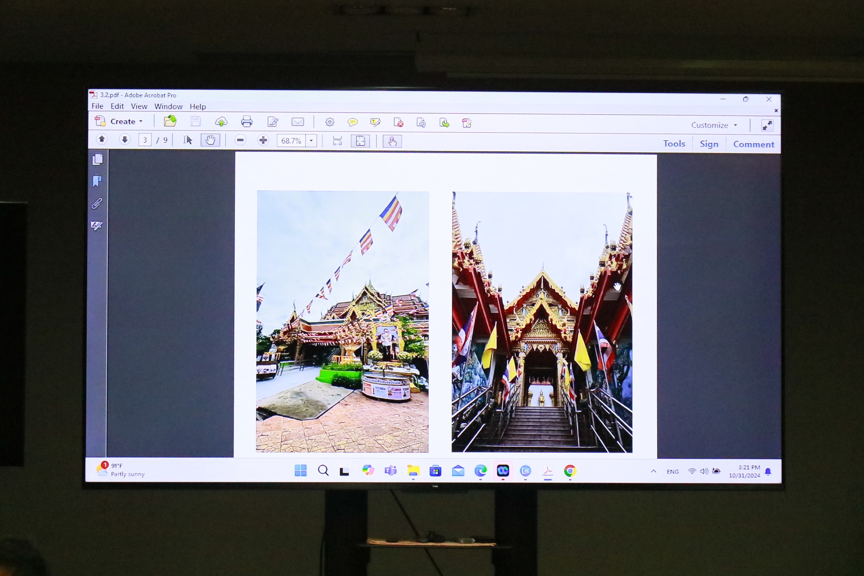Image resolution: width=864 pixels, height=576 pixels.
Task: Show hidden system tray icons chevron
Action: point(654,471)
